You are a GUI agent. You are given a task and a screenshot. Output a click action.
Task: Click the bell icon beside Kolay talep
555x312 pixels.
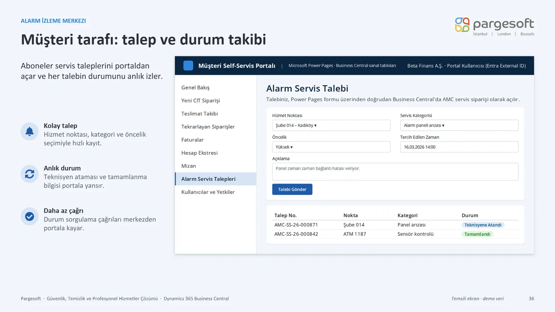click(30, 131)
